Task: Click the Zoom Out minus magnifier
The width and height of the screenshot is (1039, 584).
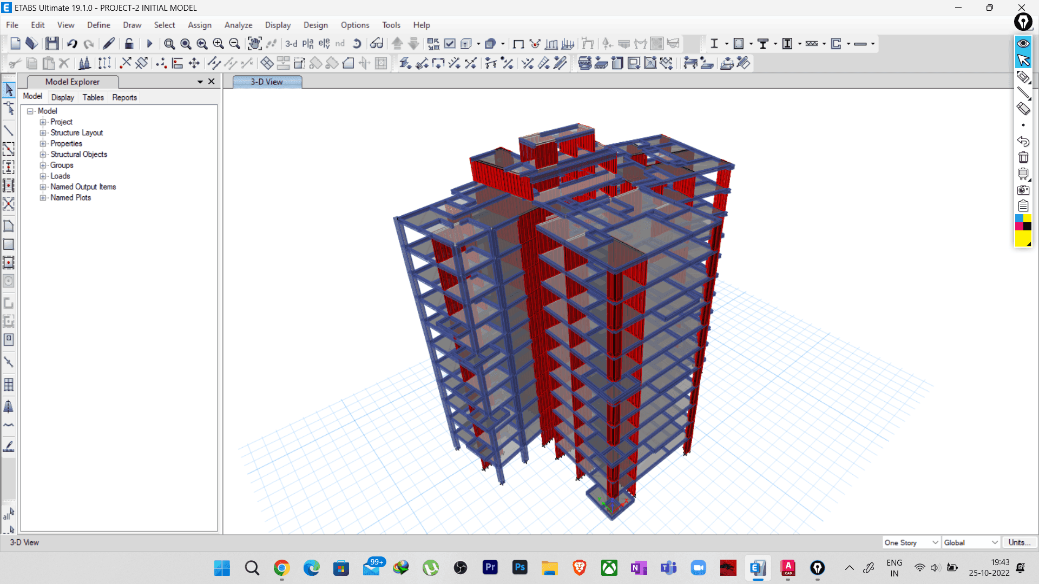Action: (234, 44)
